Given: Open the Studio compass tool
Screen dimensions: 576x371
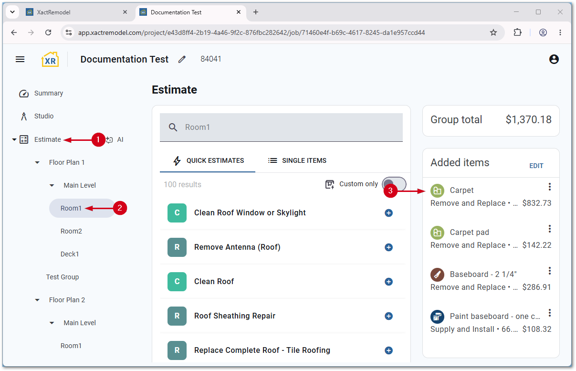Looking at the screenshot, I should pyautogui.click(x=24, y=116).
